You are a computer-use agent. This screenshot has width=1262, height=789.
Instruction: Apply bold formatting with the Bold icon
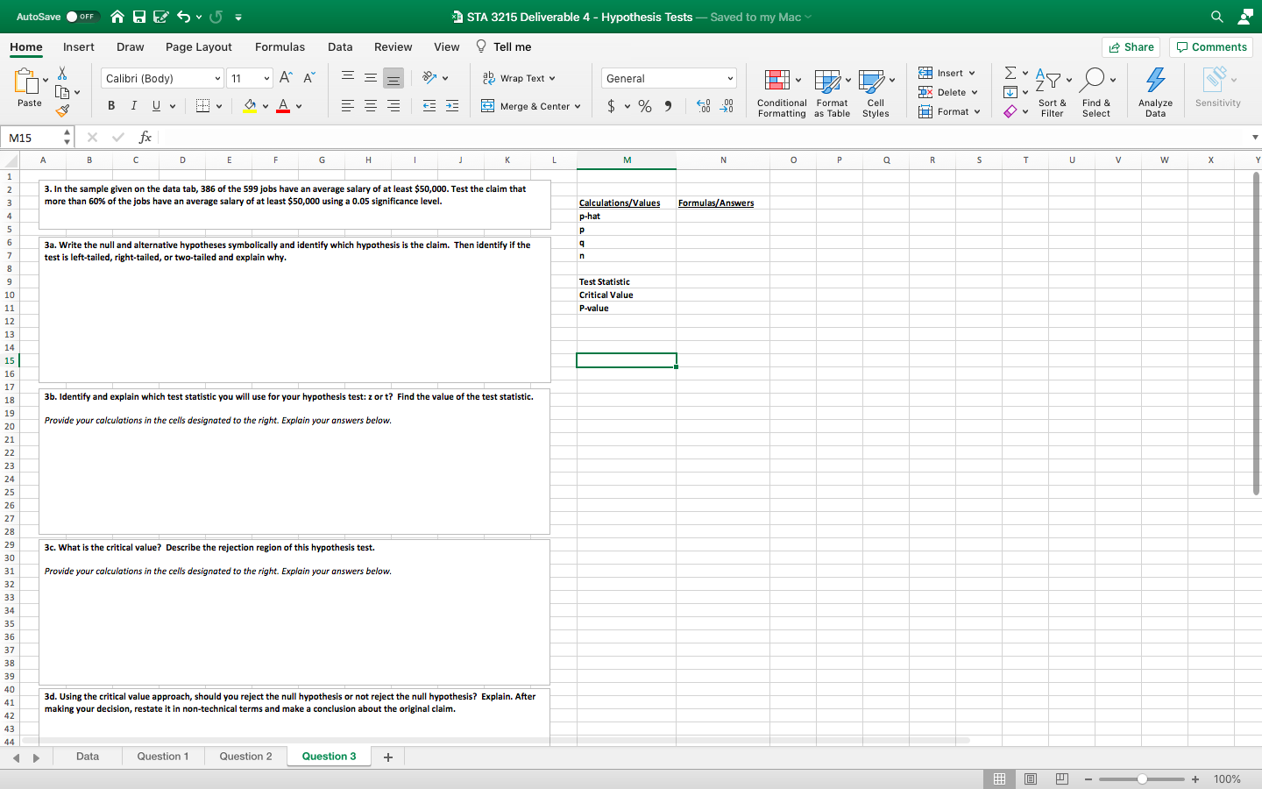(x=110, y=105)
